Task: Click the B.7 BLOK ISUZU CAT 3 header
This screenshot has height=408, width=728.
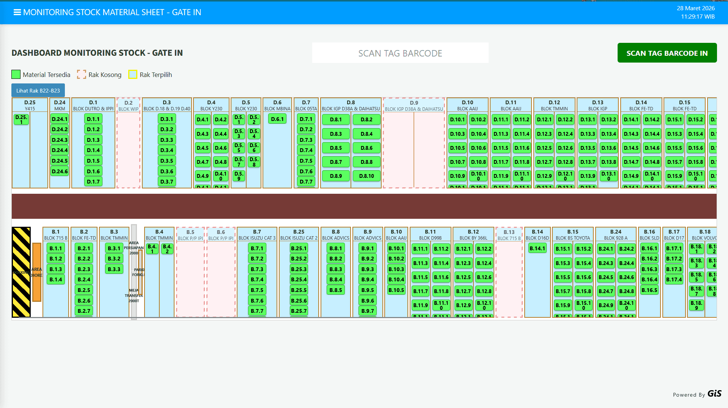Action: pos(257,235)
